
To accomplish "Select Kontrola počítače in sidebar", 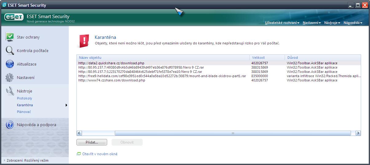I will (33, 51).
